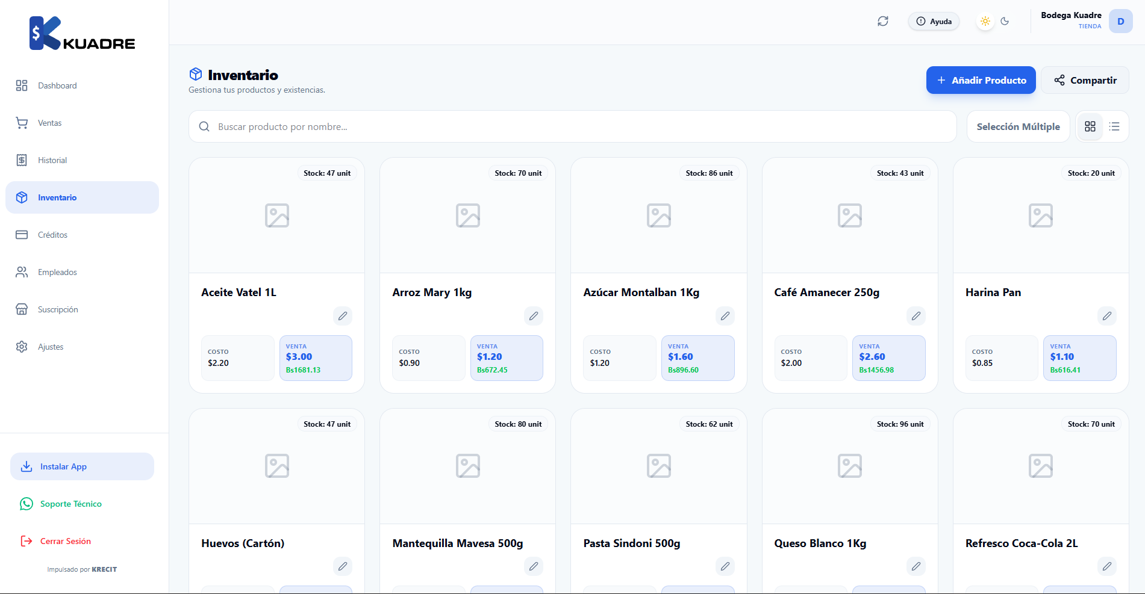Edit Café Amanecer 250g with pencil icon
The image size is (1145, 594).
916,316
